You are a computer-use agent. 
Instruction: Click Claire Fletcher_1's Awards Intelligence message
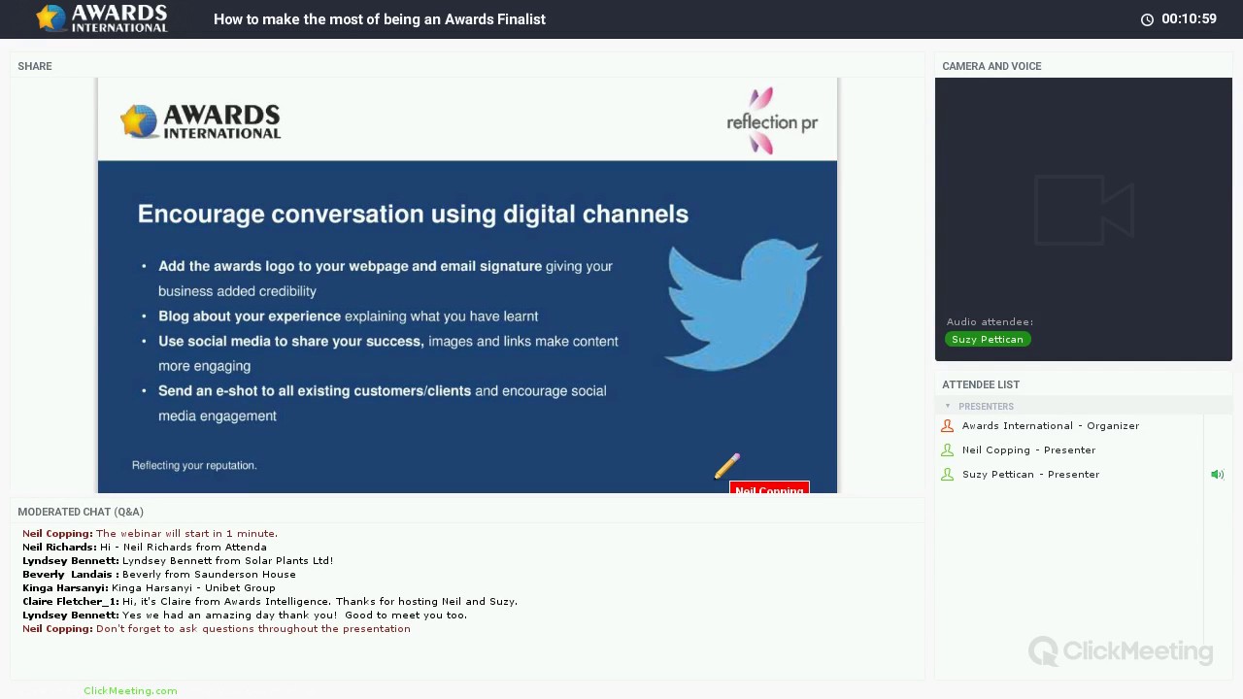tap(270, 601)
